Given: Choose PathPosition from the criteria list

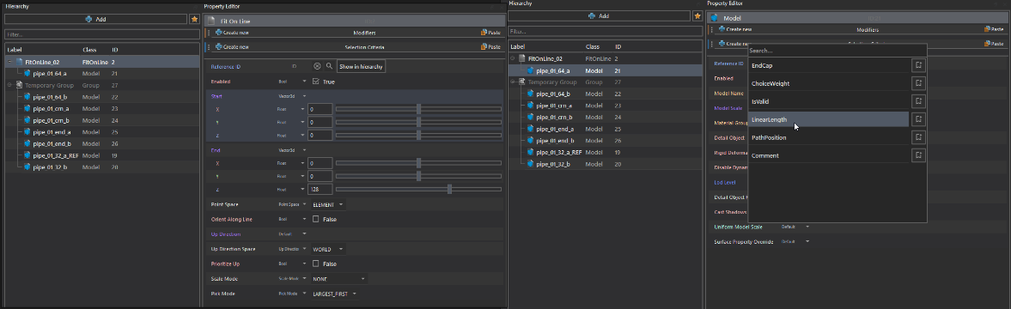Looking at the screenshot, I should [829, 137].
